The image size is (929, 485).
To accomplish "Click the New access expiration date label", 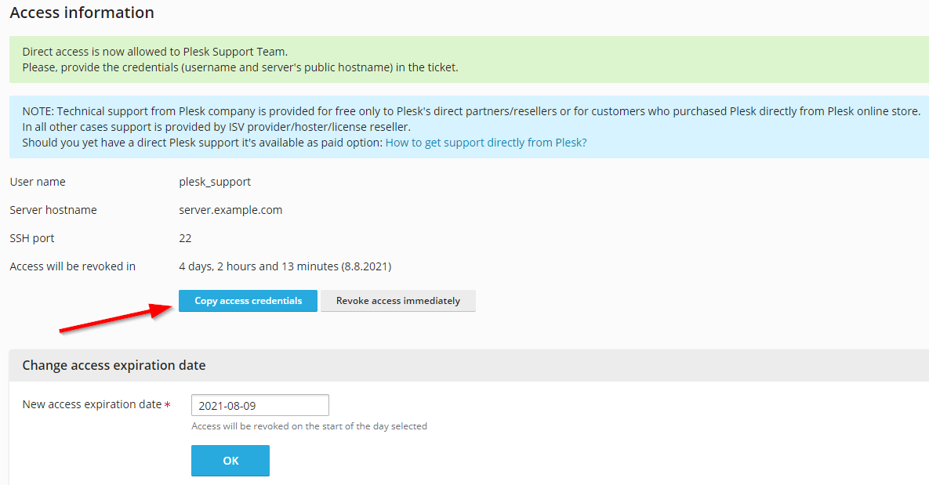I will tap(92, 404).
